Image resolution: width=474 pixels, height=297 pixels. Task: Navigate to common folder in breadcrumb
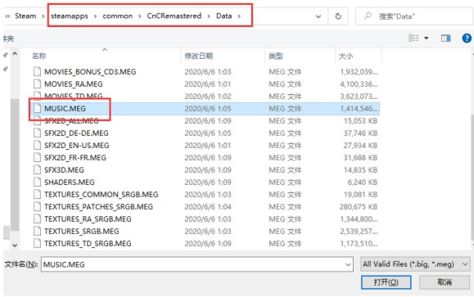(x=118, y=16)
